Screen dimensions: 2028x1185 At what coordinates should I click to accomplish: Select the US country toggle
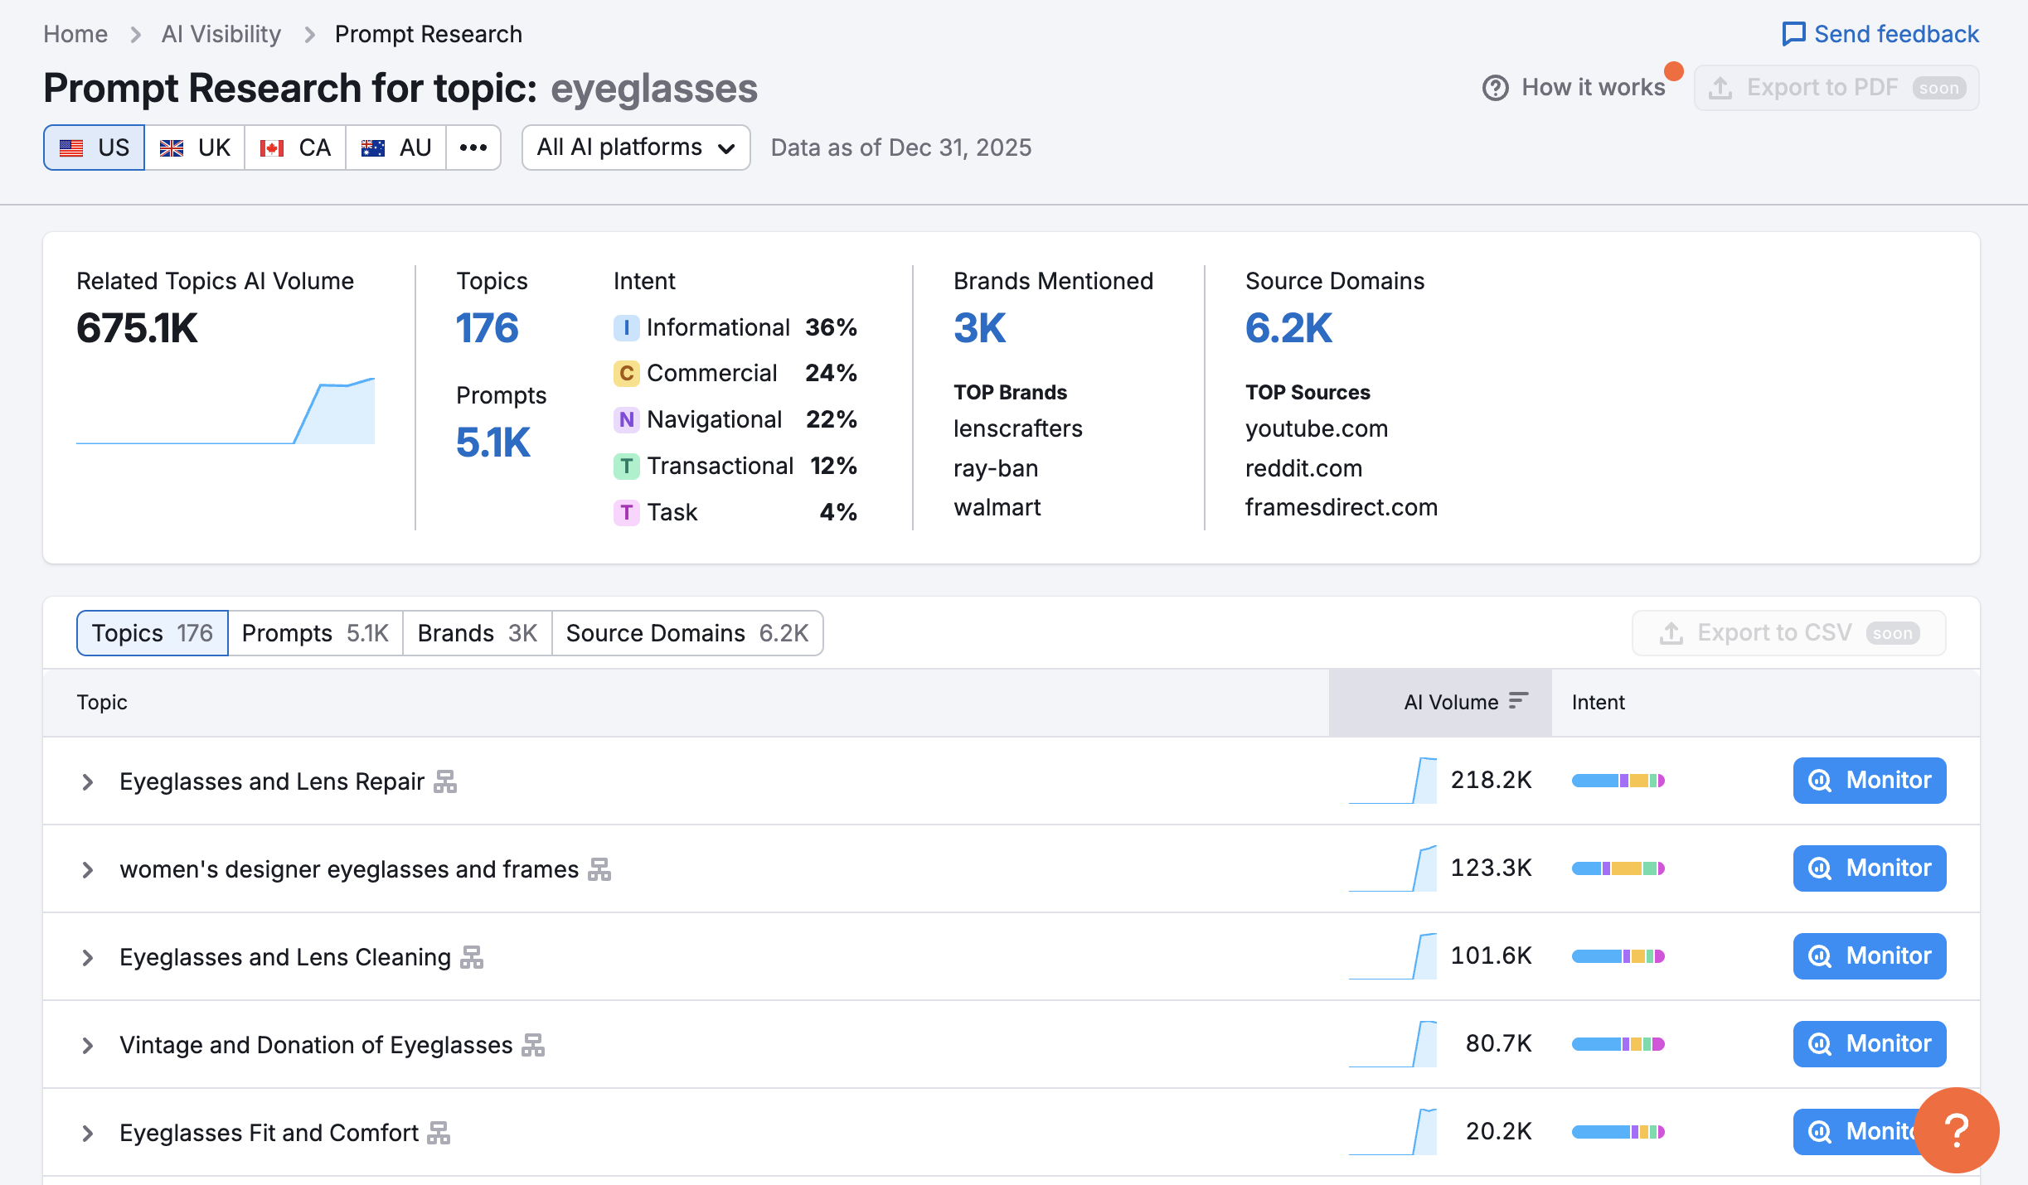(95, 148)
